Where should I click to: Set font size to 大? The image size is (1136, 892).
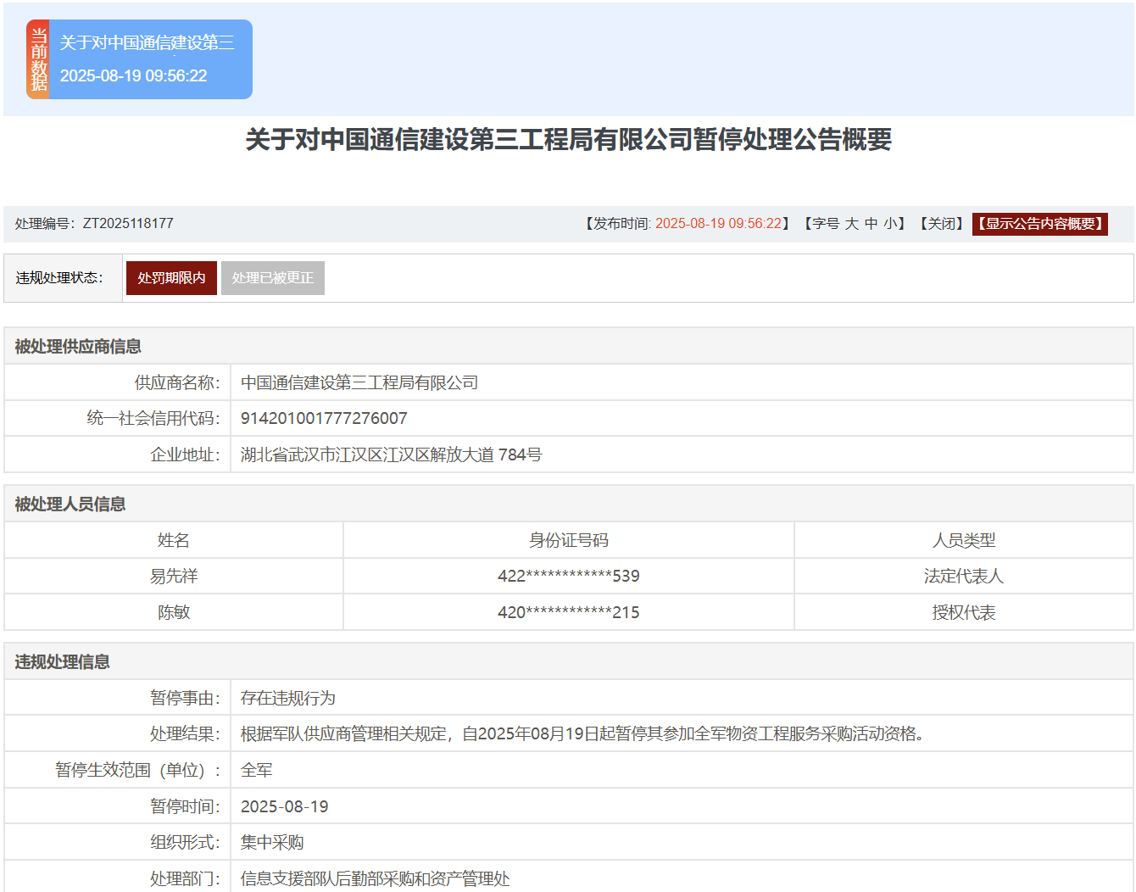point(852,224)
